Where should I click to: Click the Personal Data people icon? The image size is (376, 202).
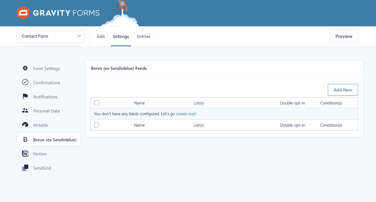click(25, 111)
